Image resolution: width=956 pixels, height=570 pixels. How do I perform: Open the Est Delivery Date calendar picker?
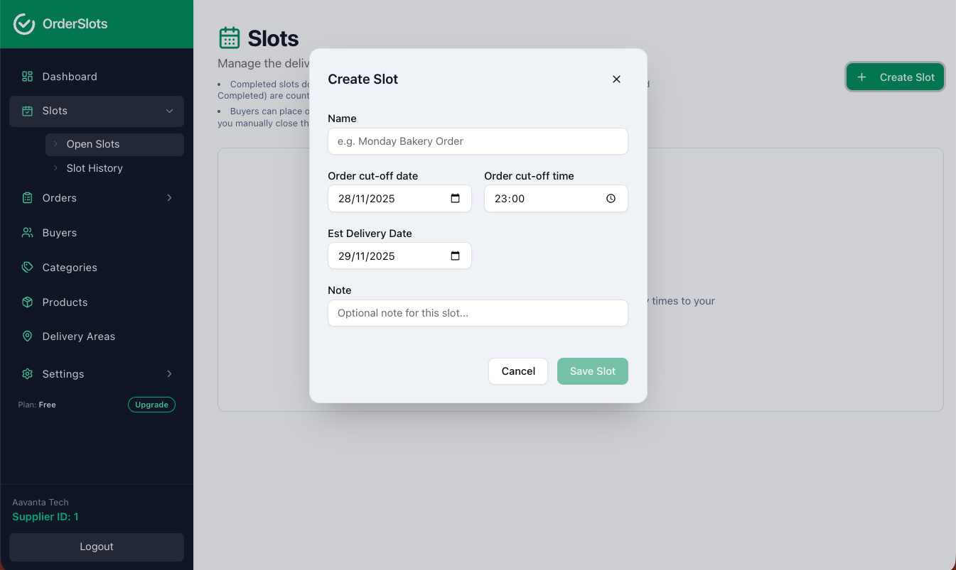click(x=455, y=256)
